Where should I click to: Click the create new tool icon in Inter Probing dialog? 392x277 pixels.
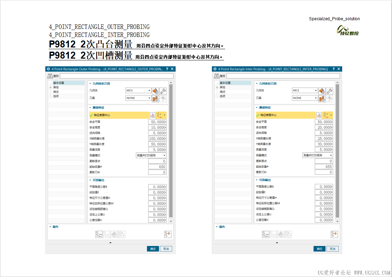pyautogui.click(x=322, y=99)
